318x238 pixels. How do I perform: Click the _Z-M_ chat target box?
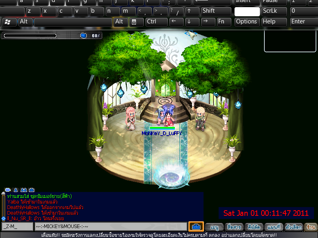coord(17,227)
